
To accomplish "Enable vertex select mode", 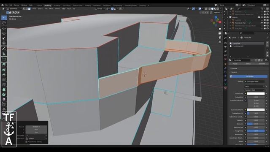I will tap(24, 8).
